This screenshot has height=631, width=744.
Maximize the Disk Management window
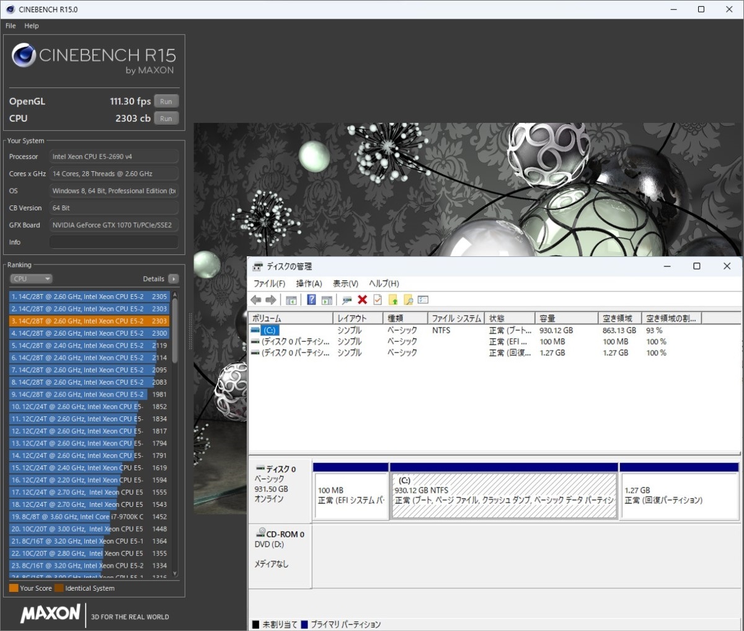697,266
